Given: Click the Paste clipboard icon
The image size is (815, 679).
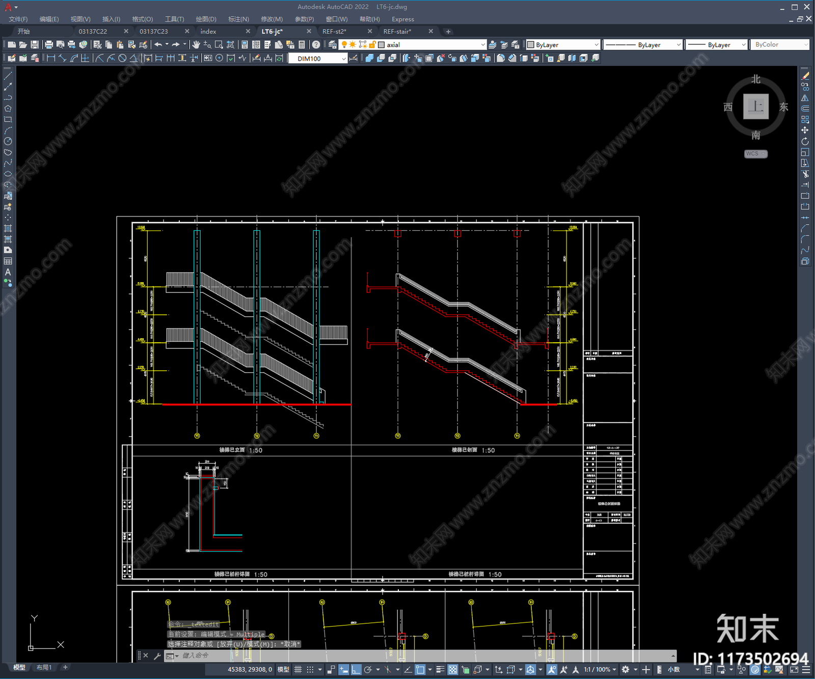Looking at the screenshot, I should (x=120, y=45).
